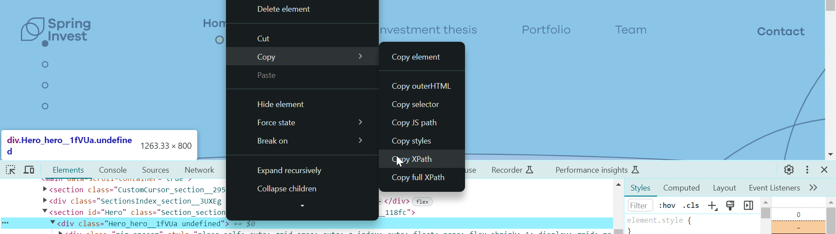The width and height of the screenshot is (836, 234).
Task: Select Copy full XPath
Action: (x=422, y=177)
